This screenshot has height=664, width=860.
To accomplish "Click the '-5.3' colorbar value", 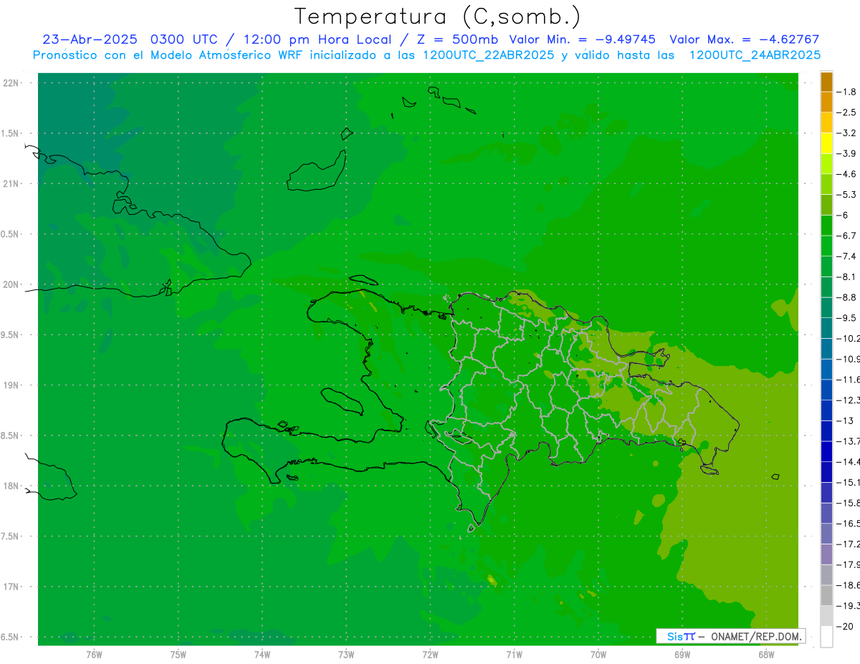I will tap(848, 194).
